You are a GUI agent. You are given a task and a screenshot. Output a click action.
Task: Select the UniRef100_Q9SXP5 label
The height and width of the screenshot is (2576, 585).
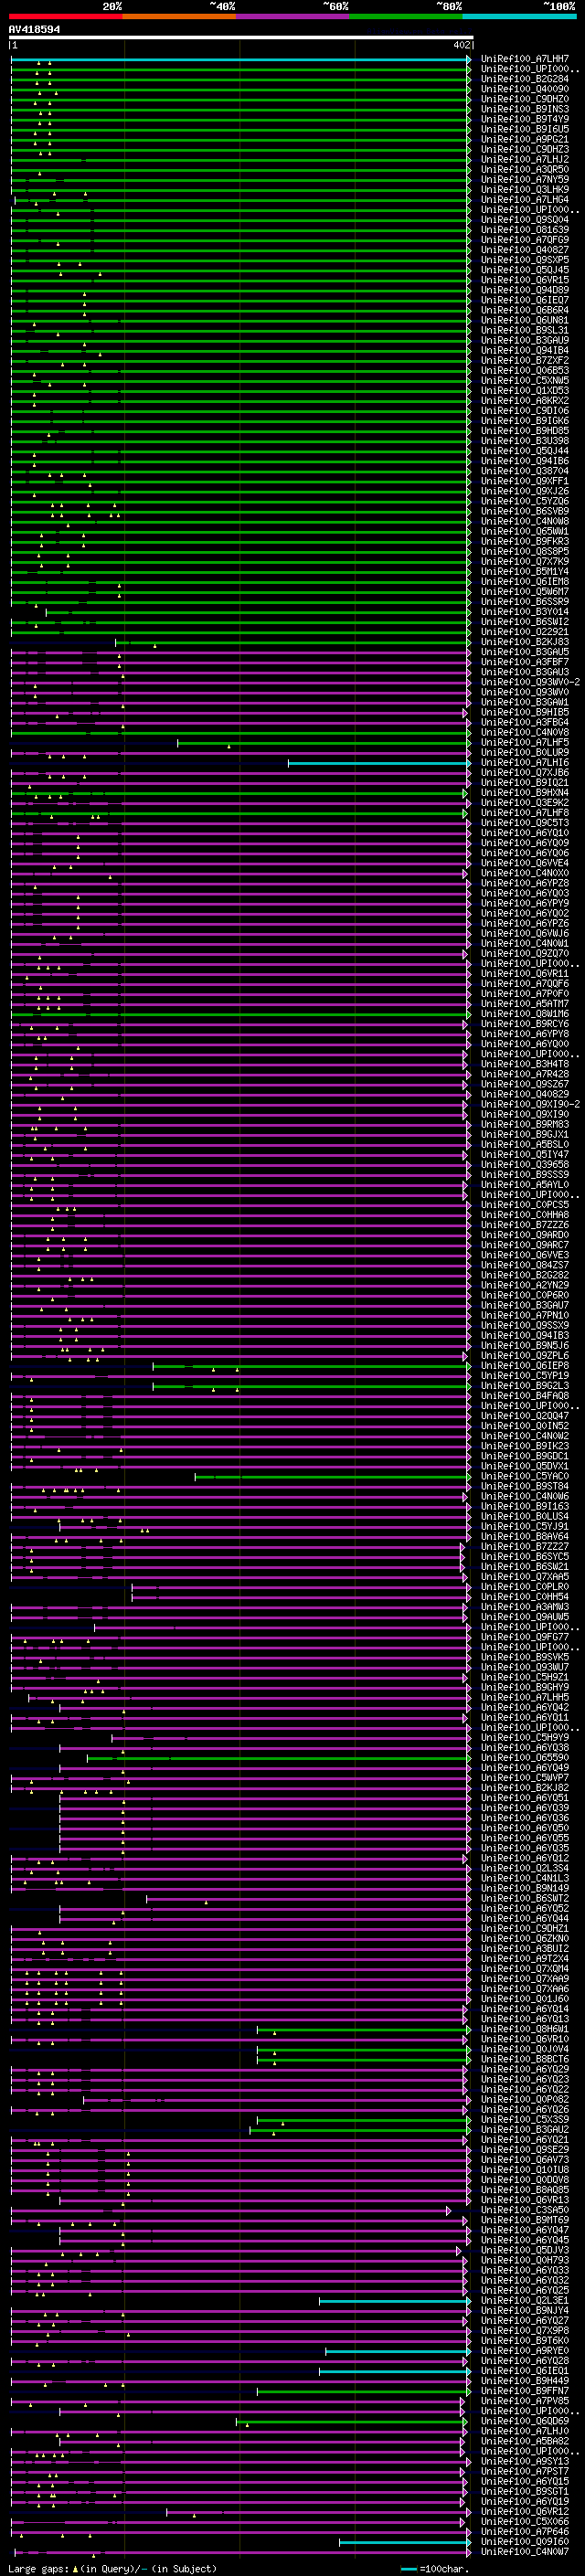point(524,260)
